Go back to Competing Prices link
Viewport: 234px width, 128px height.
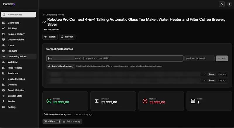coord(53,15)
